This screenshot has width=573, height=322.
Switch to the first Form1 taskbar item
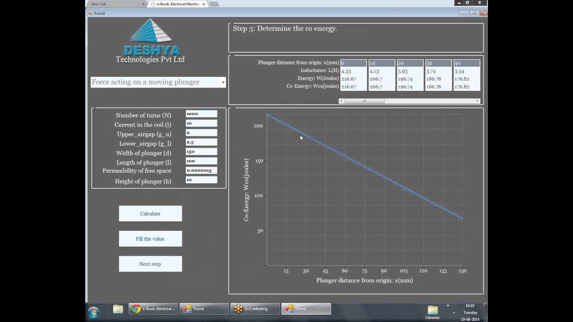(204, 309)
